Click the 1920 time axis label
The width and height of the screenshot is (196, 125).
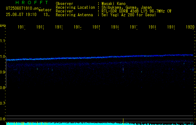(x=190, y=27)
